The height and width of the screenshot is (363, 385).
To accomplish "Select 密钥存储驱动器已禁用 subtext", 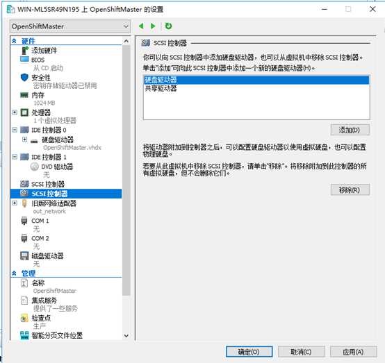I will (x=65, y=85).
